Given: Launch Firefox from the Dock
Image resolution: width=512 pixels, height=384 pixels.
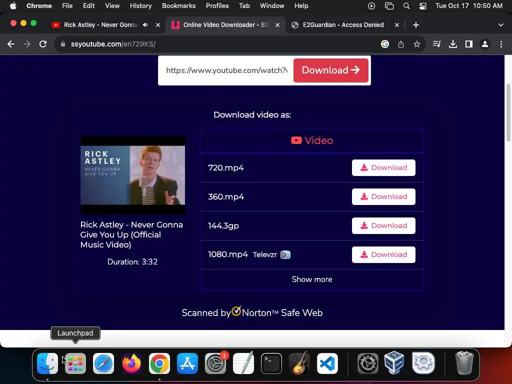Looking at the screenshot, I should click(131, 363).
